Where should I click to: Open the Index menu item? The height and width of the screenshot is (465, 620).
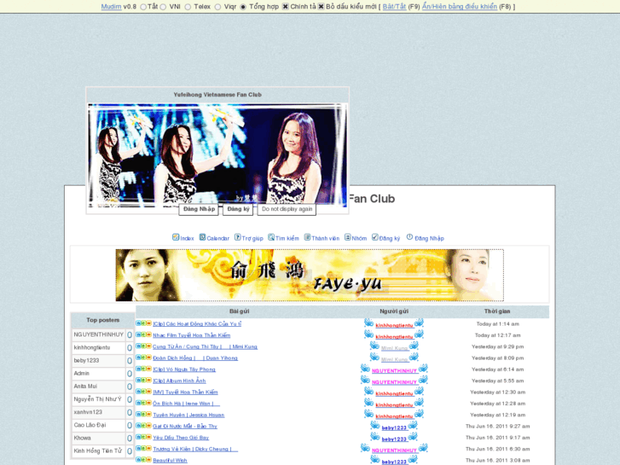pyautogui.click(x=187, y=238)
